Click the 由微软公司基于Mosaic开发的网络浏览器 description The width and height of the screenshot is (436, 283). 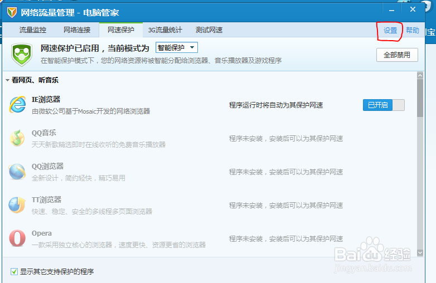coord(91,111)
